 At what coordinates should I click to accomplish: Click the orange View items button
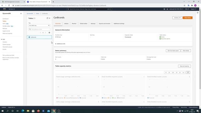(187, 18)
